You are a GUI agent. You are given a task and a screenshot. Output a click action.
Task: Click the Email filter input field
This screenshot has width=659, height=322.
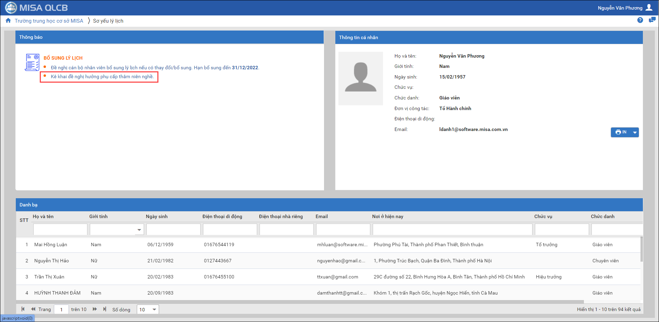coord(343,229)
